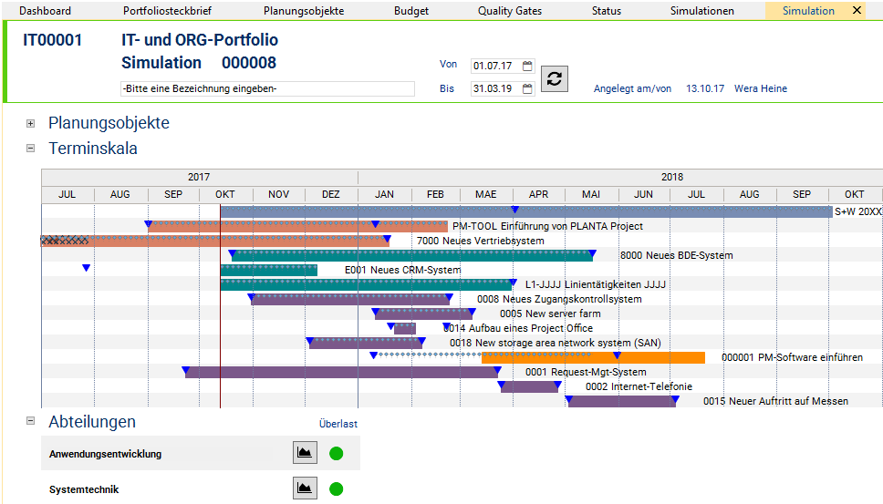The image size is (883, 504).
Task: Collapse the Abteilungen section
Action: click(x=30, y=421)
